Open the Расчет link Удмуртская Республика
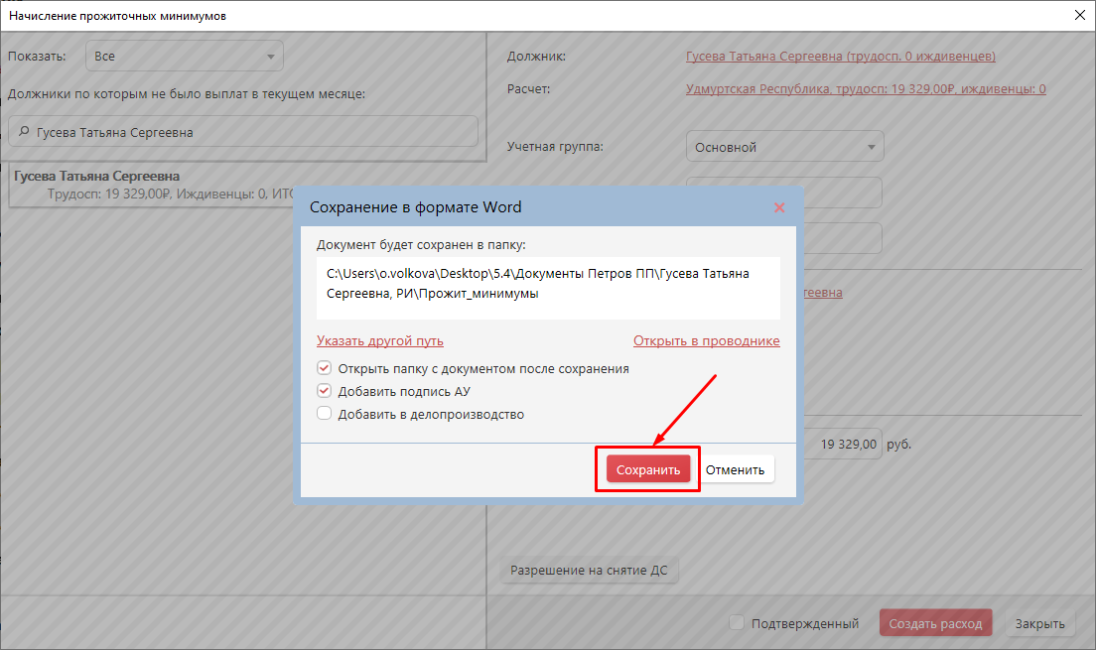 click(865, 89)
